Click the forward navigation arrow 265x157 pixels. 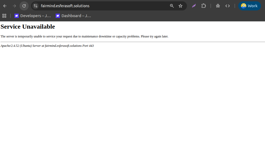click(x=14, y=6)
